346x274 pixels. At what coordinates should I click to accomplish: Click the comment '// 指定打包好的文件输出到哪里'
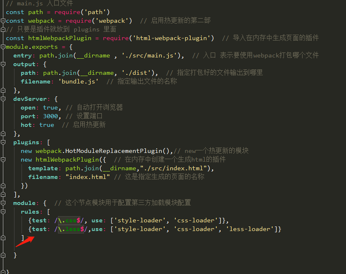pyautogui.click(x=214, y=73)
